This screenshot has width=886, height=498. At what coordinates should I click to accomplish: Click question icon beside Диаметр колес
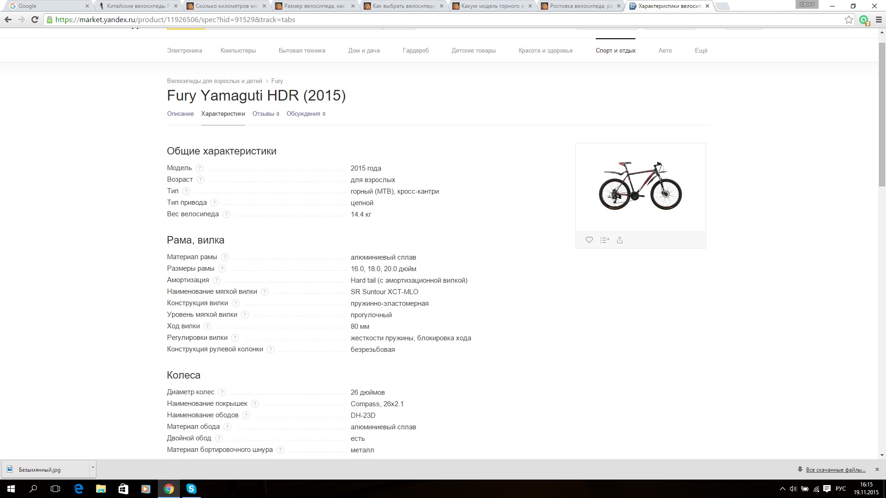pos(222,392)
